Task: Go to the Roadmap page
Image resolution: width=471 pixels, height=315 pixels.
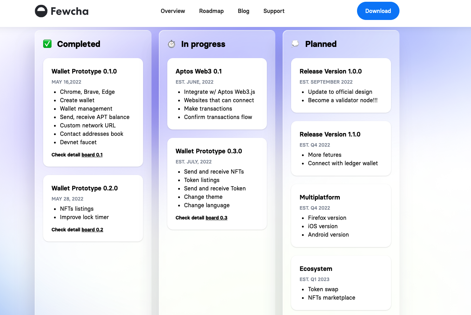Action: [x=211, y=11]
